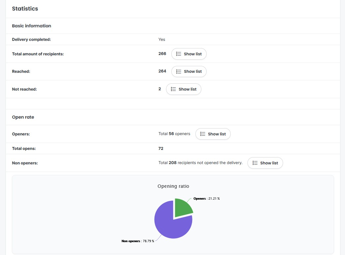Click the 'Not reached:' label
Screen dimensions: 345x255
(x=24, y=89)
